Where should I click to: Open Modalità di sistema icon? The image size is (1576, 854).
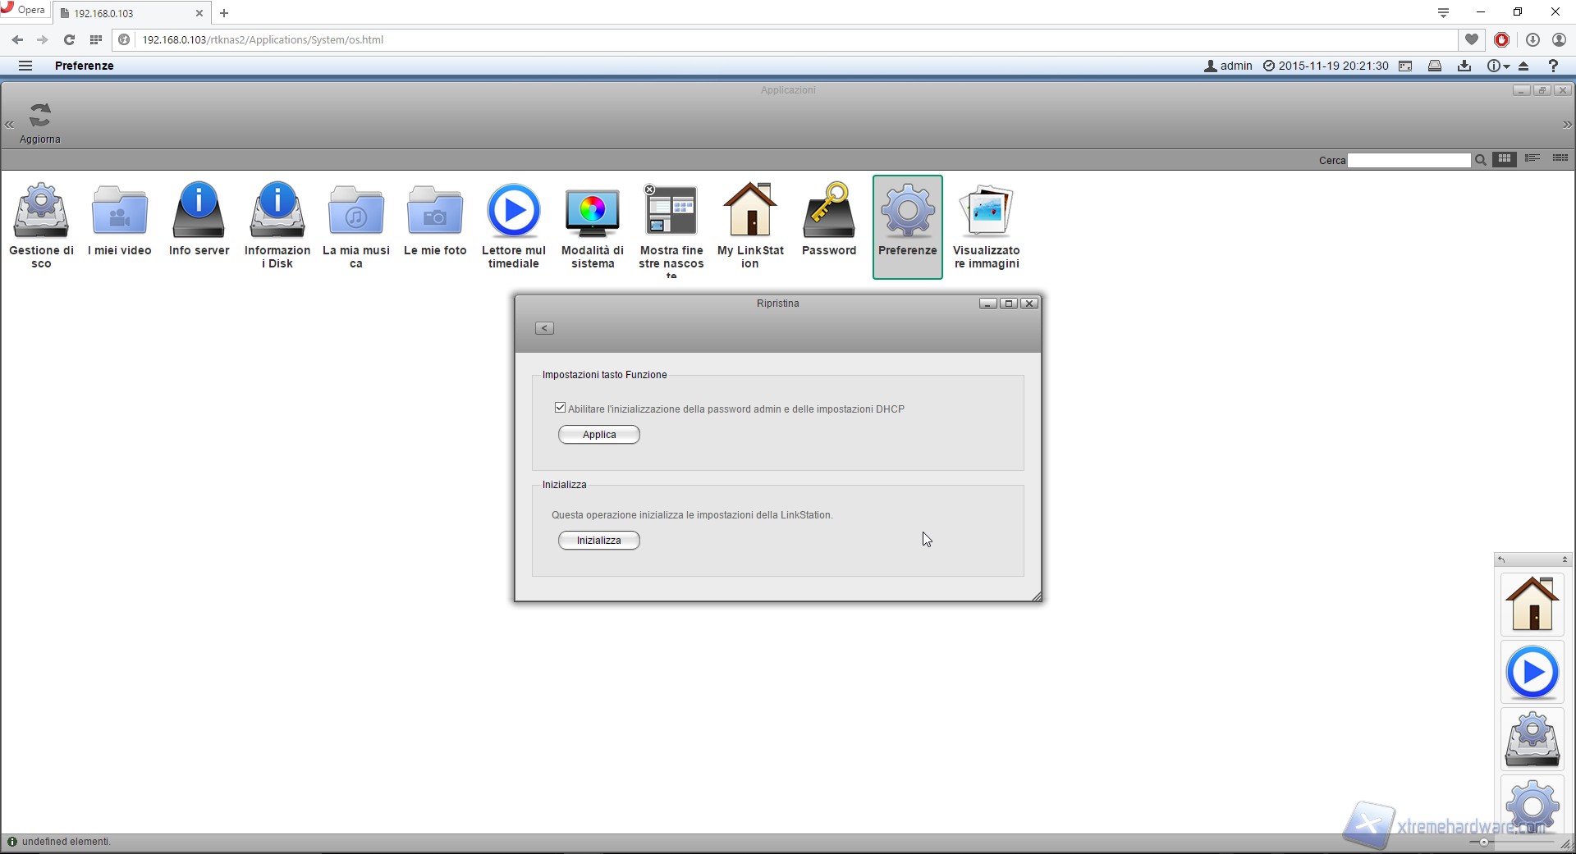[x=593, y=212]
